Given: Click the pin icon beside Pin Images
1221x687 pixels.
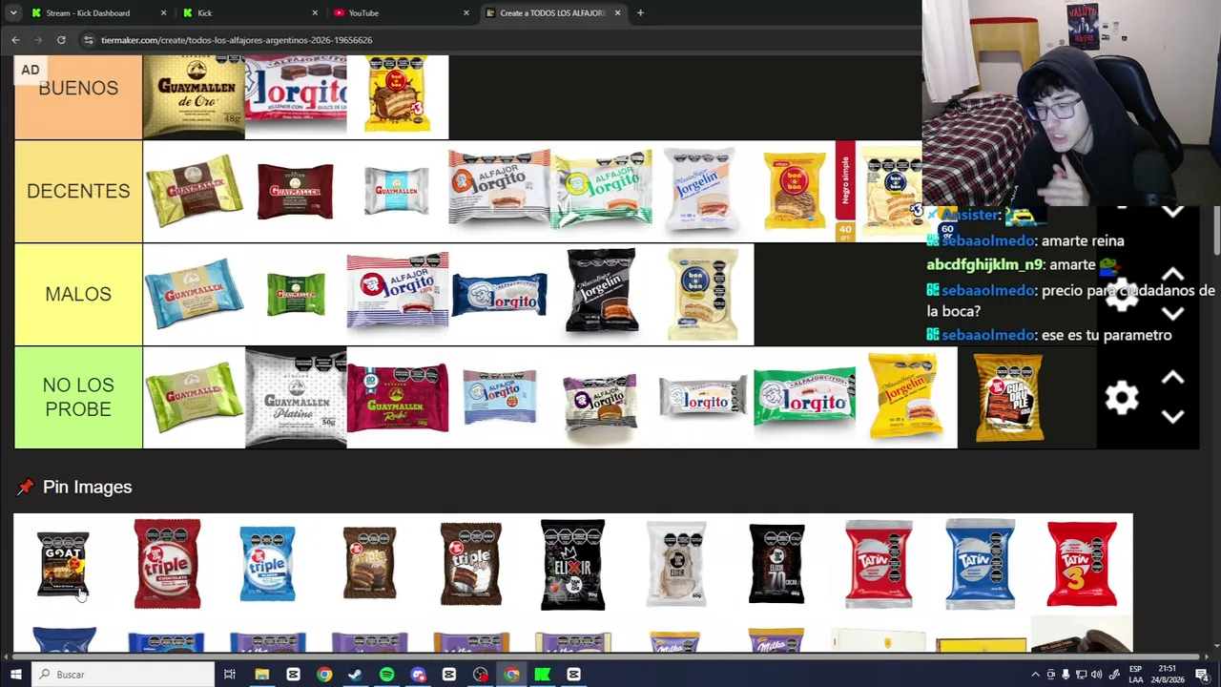Looking at the screenshot, I should (x=25, y=488).
